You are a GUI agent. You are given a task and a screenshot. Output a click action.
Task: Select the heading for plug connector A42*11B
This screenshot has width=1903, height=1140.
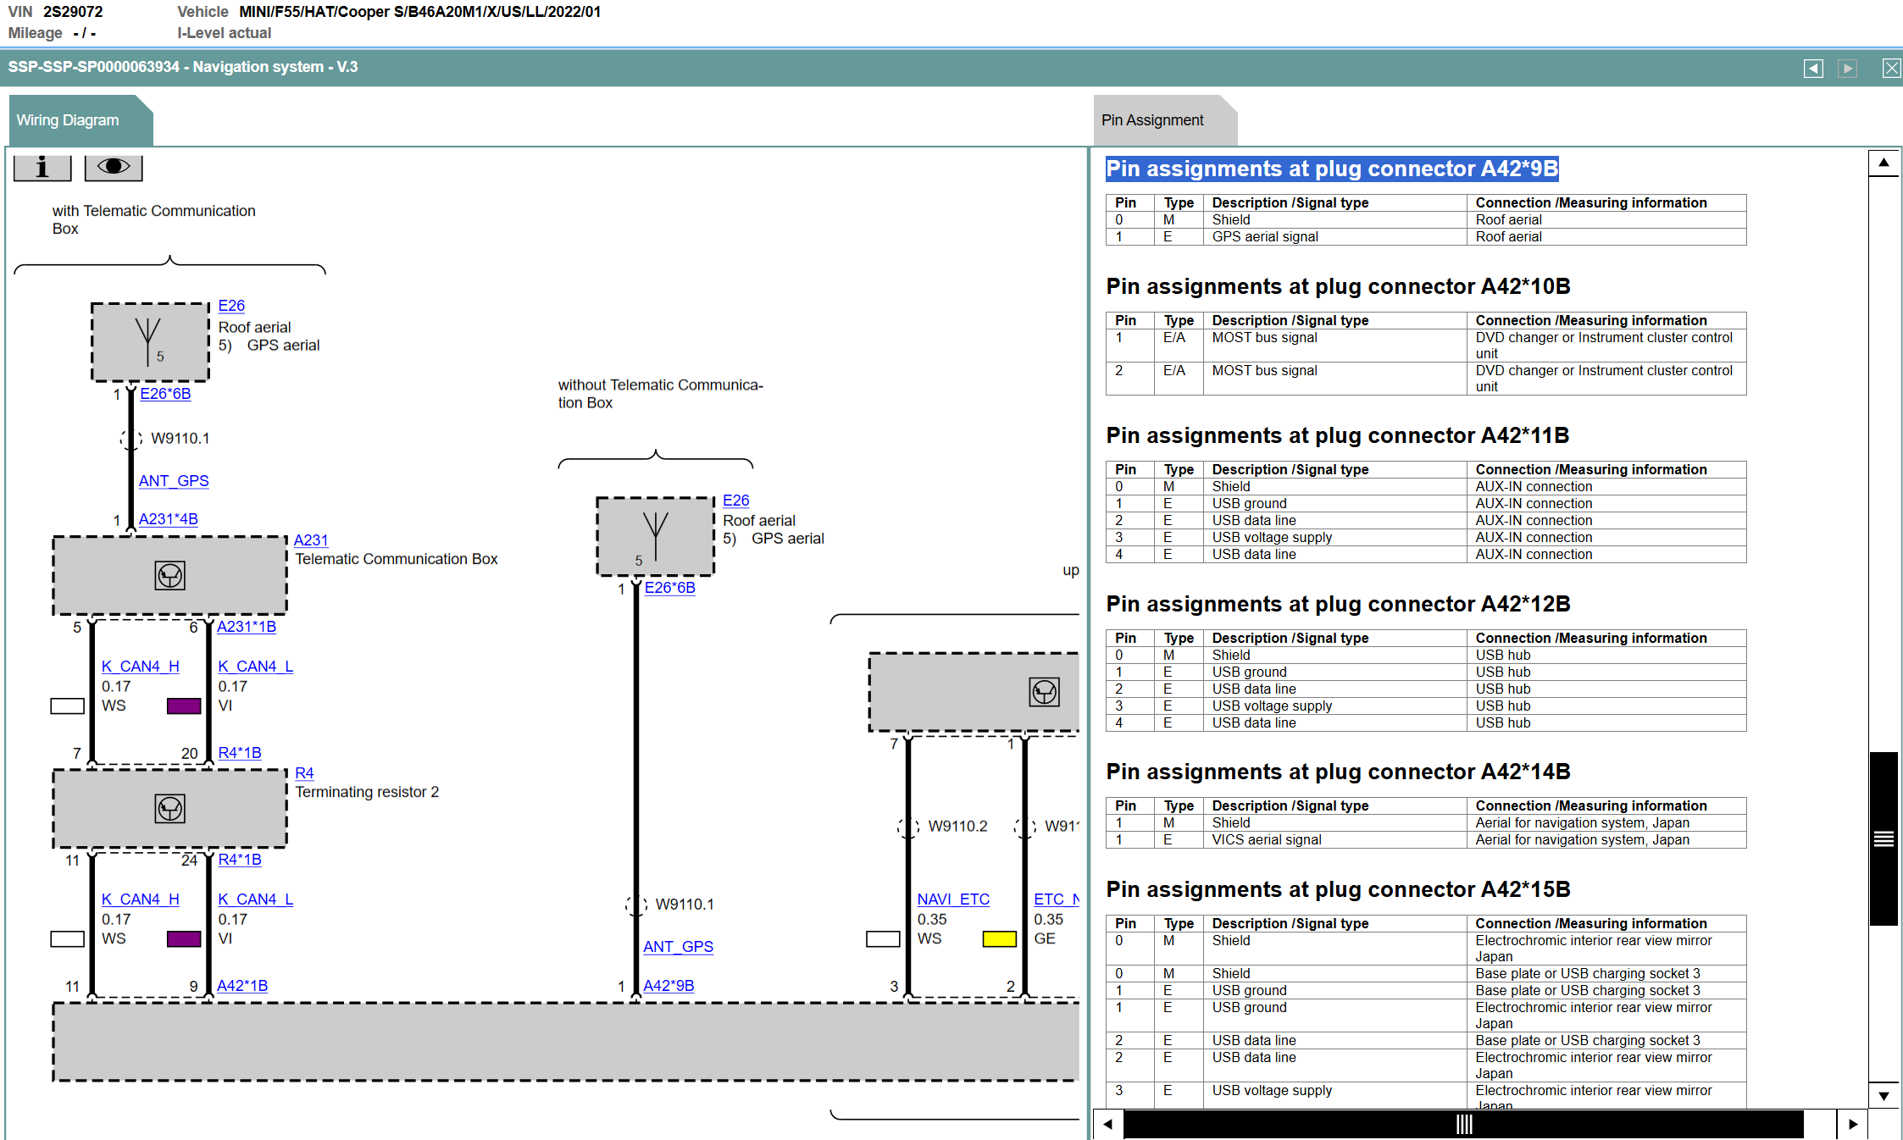point(1337,435)
